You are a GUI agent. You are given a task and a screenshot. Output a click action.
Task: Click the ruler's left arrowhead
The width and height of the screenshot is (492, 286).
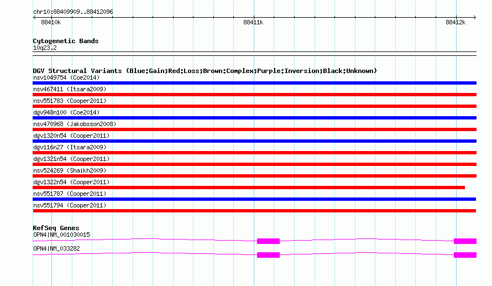point(34,18)
